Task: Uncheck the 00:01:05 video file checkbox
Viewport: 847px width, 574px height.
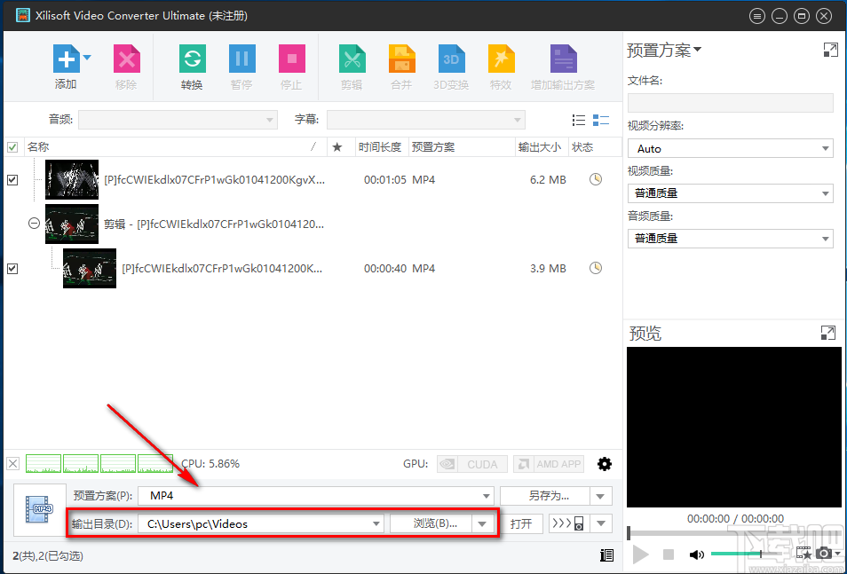Action: pyautogui.click(x=12, y=180)
